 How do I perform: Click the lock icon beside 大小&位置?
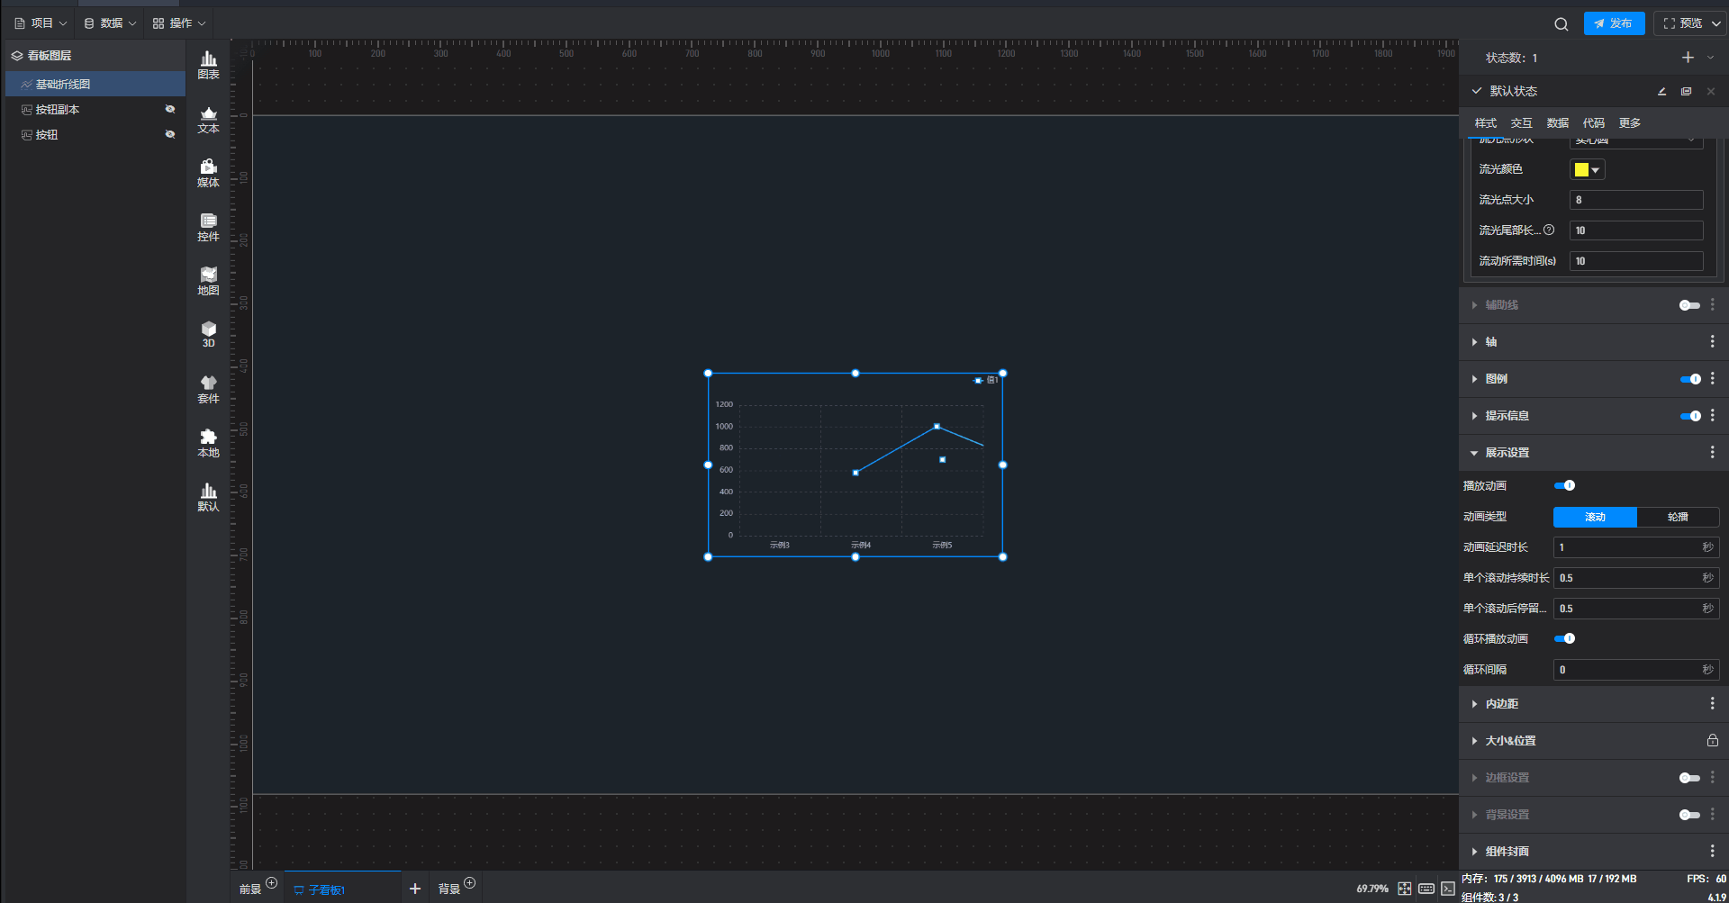tap(1712, 740)
